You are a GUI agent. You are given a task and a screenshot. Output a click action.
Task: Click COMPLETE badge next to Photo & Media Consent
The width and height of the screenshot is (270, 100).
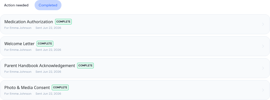[60, 87]
